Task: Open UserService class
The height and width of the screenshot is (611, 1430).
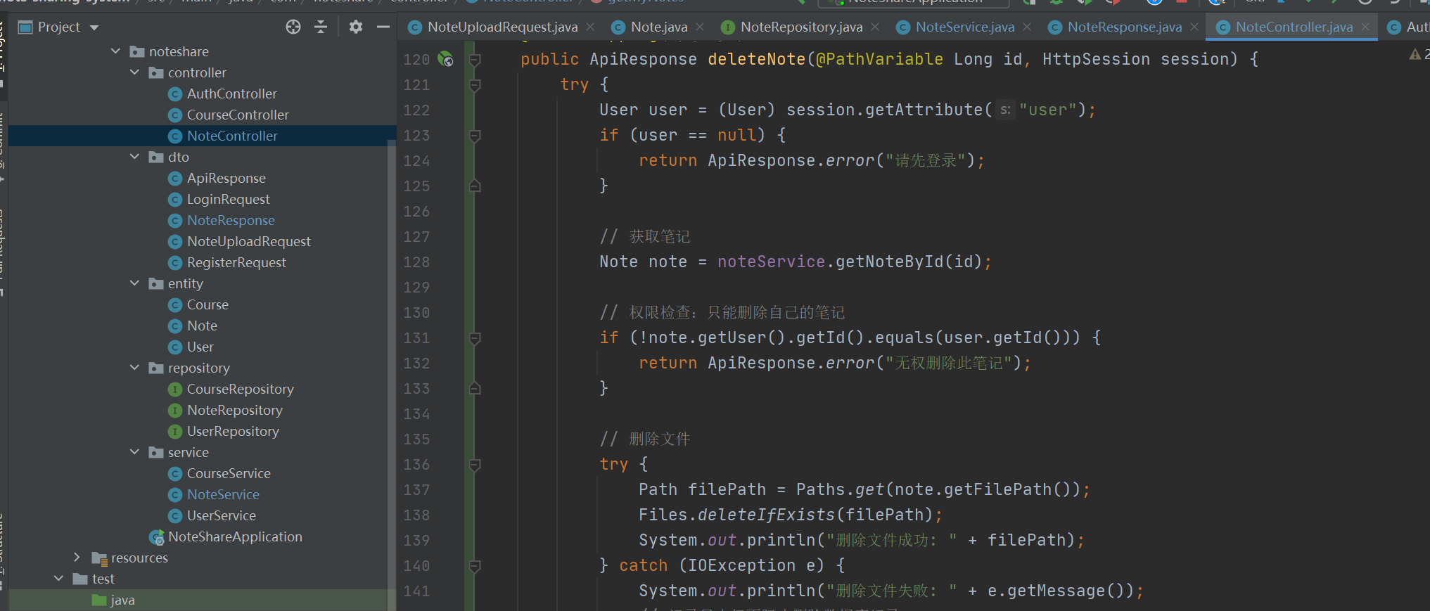Action: tap(221, 515)
